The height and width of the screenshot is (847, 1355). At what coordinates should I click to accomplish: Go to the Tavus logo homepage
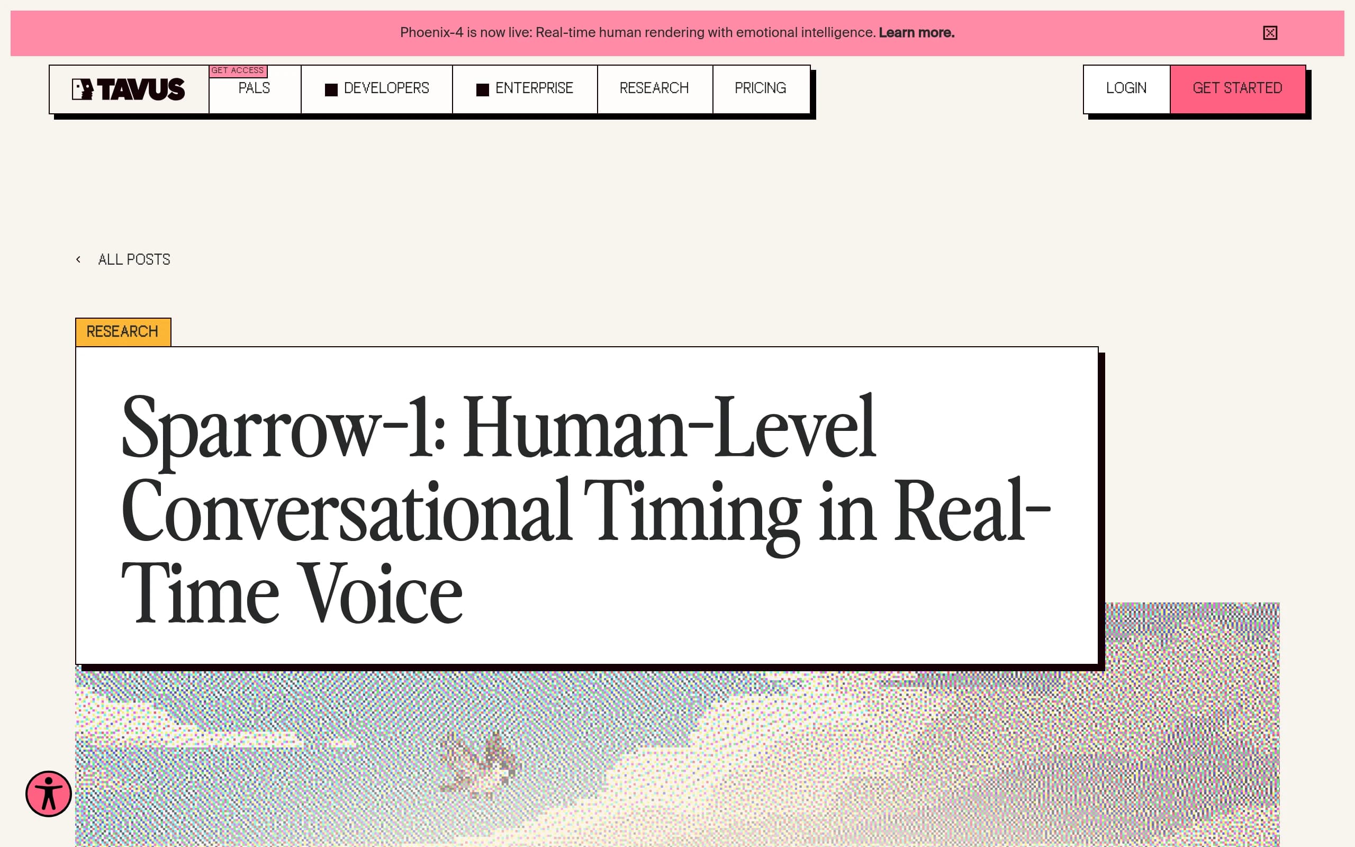129,89
